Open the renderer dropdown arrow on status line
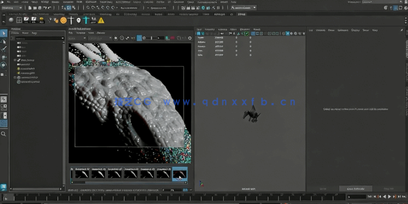The image size is (408, 204). pos(255,8)
